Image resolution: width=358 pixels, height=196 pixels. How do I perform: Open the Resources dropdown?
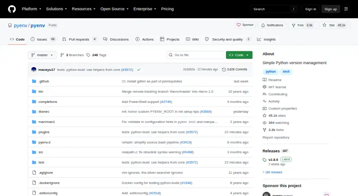click(x=84, y=9)
